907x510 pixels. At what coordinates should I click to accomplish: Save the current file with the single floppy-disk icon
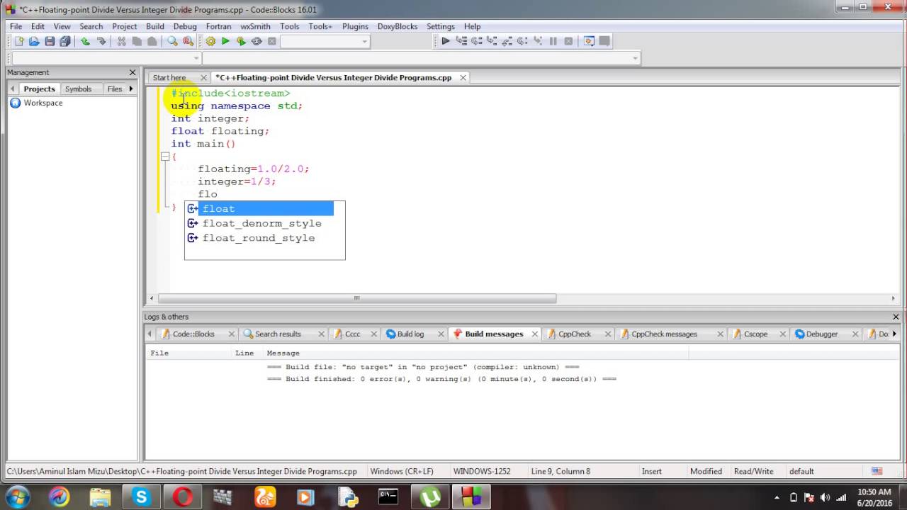click(50, 41)
